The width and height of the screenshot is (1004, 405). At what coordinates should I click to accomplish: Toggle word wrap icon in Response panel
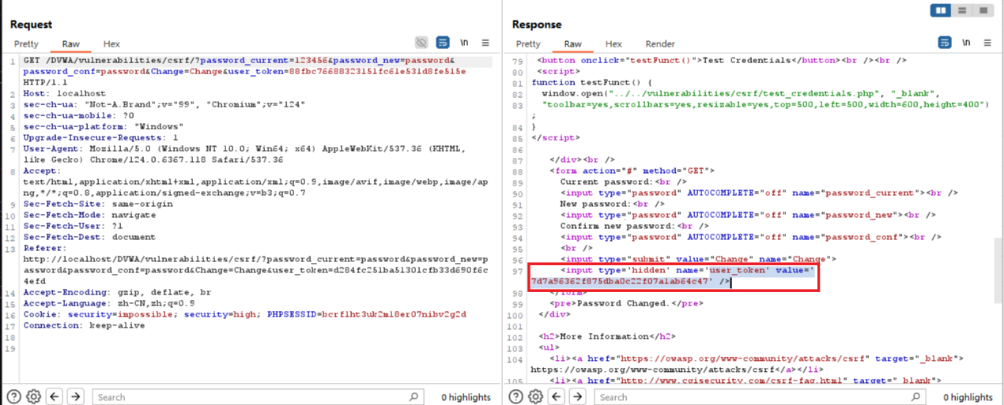tap(945, 43)
